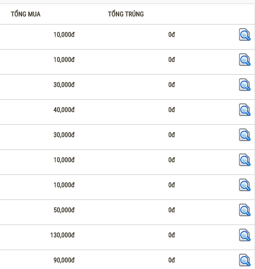Sort by the TỔNG MUA column header

[26, 14]
